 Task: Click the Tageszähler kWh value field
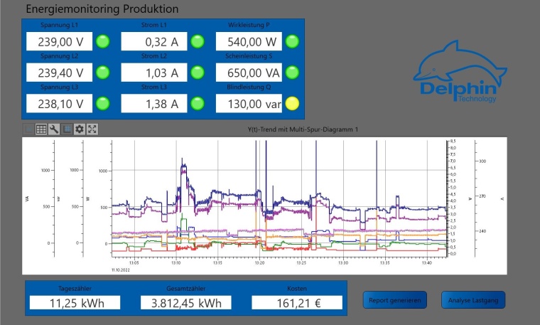[75, 303]
